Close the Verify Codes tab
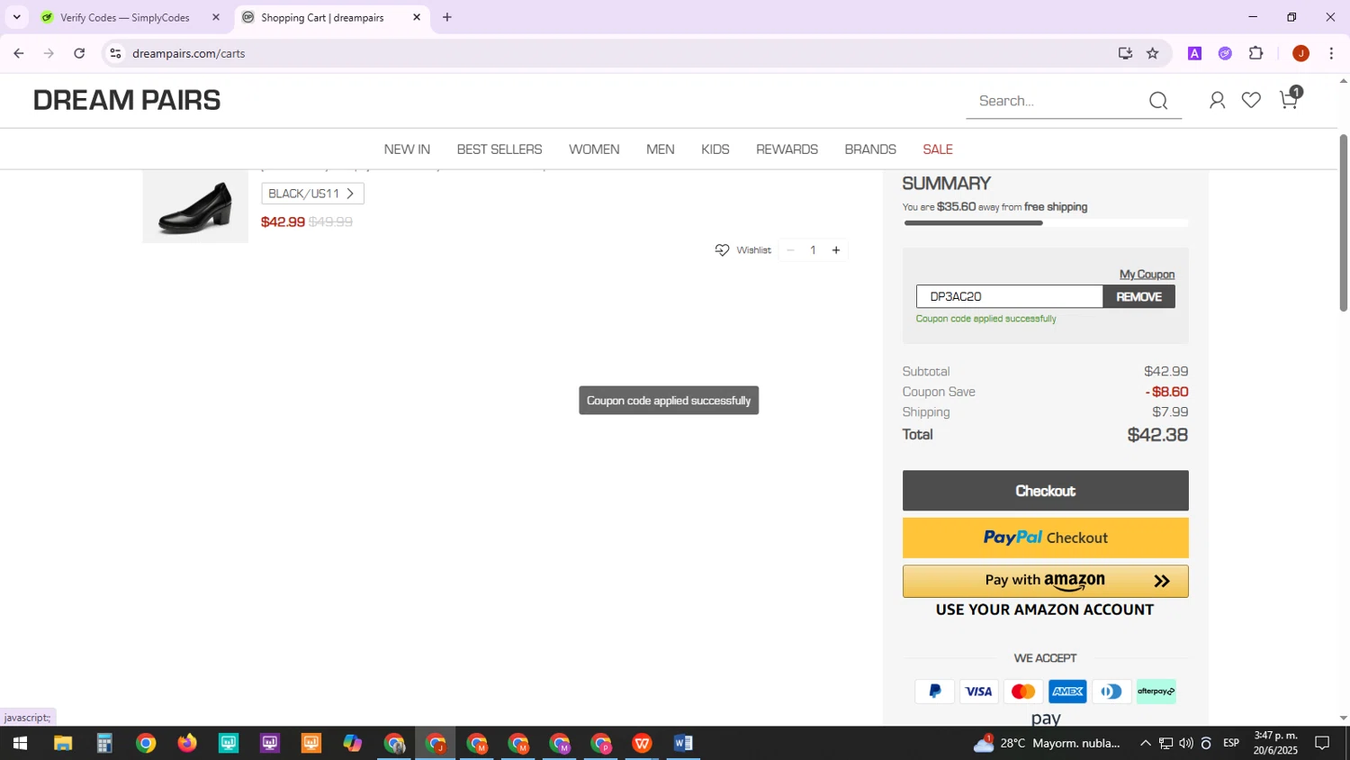The height and width of the screenshot is (760, 1350). coord(216,17)
